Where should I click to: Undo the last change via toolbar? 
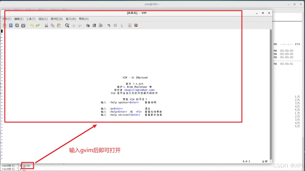(x=32, y=25)
